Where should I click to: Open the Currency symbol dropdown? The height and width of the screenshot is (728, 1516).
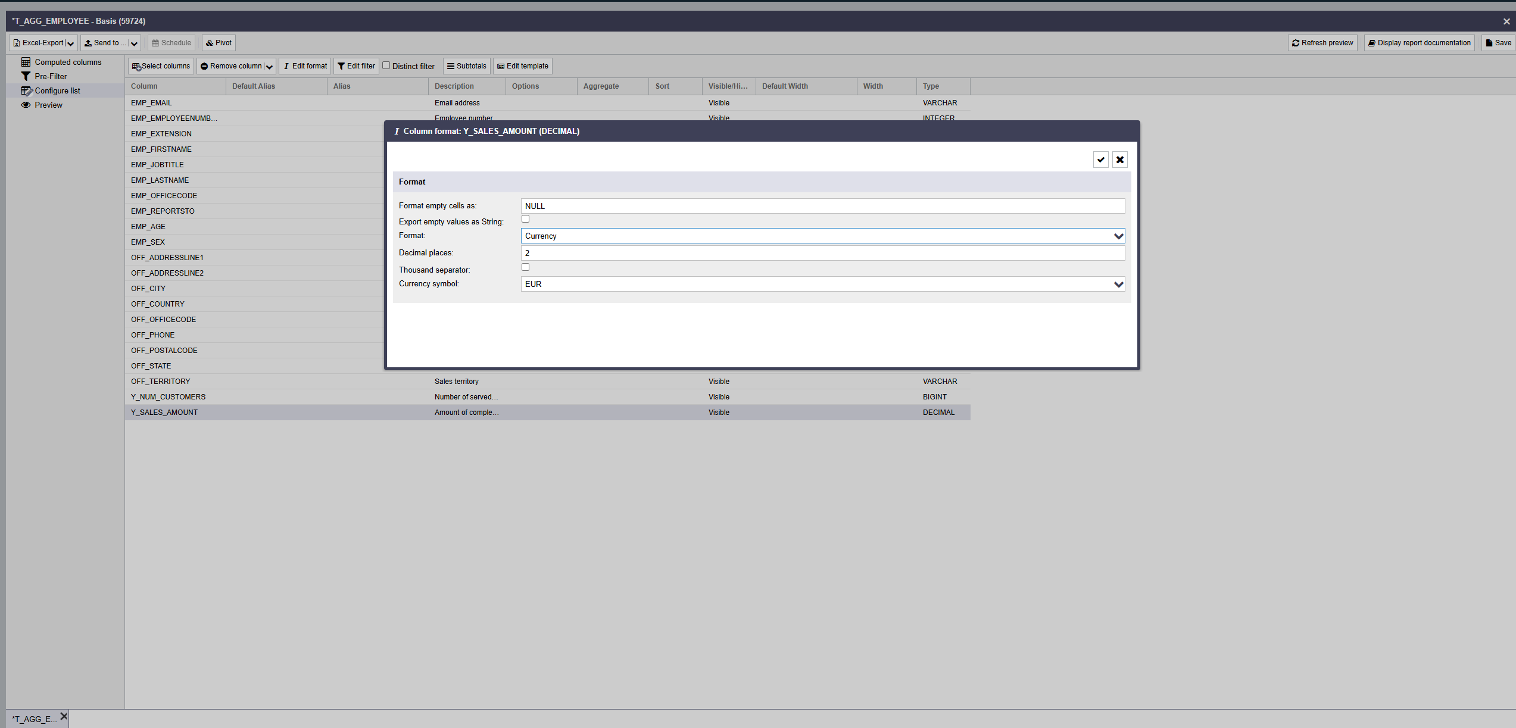tap(822, 284)
